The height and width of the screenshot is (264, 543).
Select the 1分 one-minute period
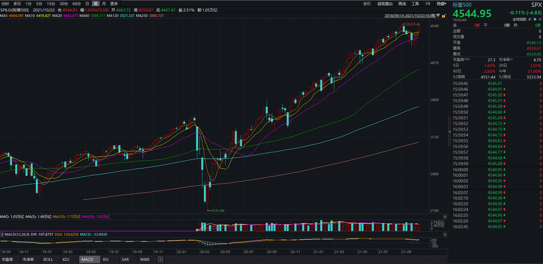tap(28, 4)
